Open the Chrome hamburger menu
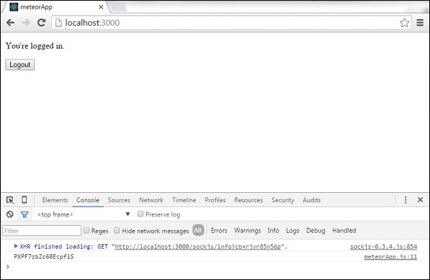 (x=420, y=23)
